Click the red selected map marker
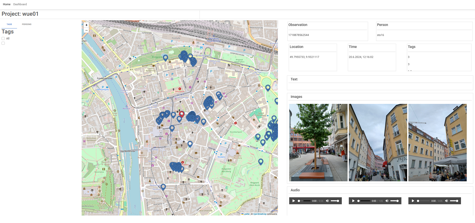Screen dimensions: 475x223 [x=182, y=114]
